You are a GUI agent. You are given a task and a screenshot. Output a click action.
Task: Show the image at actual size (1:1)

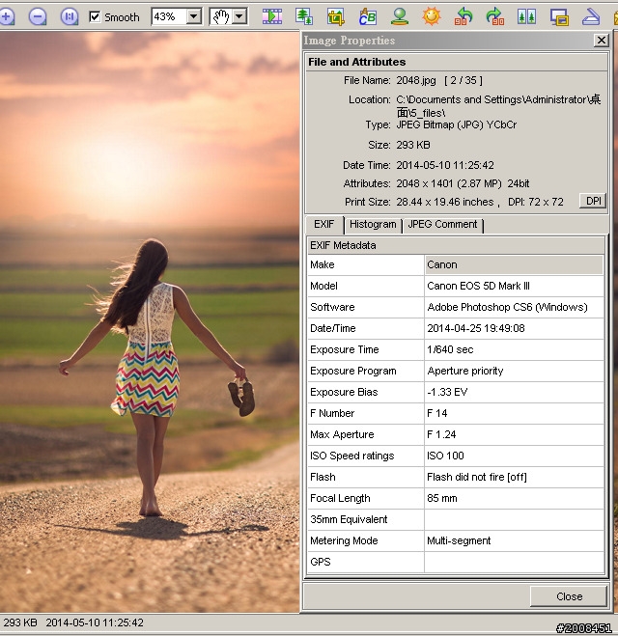click(x=70, y=16)
